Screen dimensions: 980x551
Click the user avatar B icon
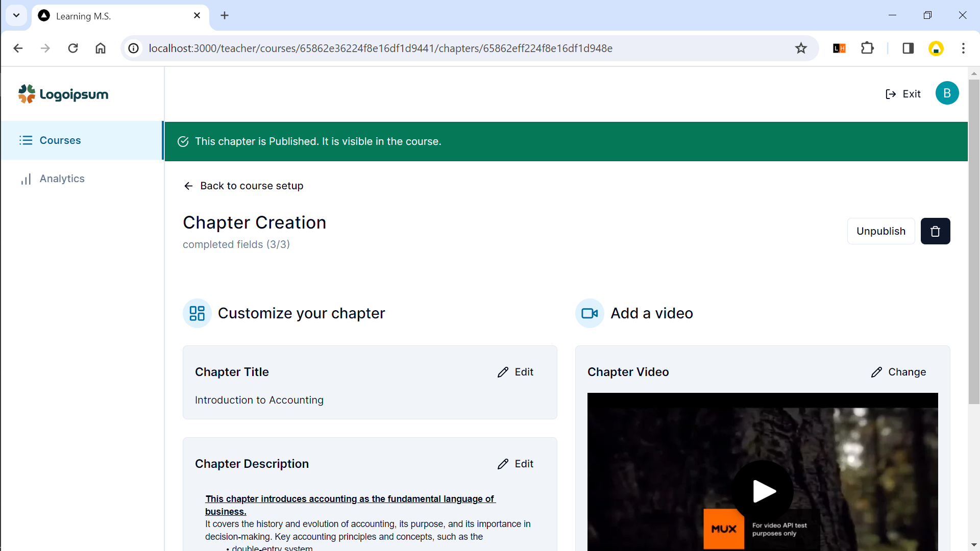(x=947, y=93)
